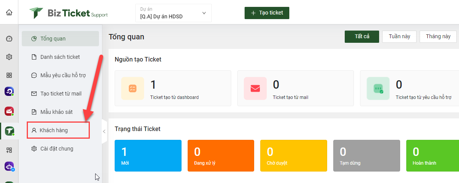Click the document icon beside Danh sách ticket

pos(34,57)
